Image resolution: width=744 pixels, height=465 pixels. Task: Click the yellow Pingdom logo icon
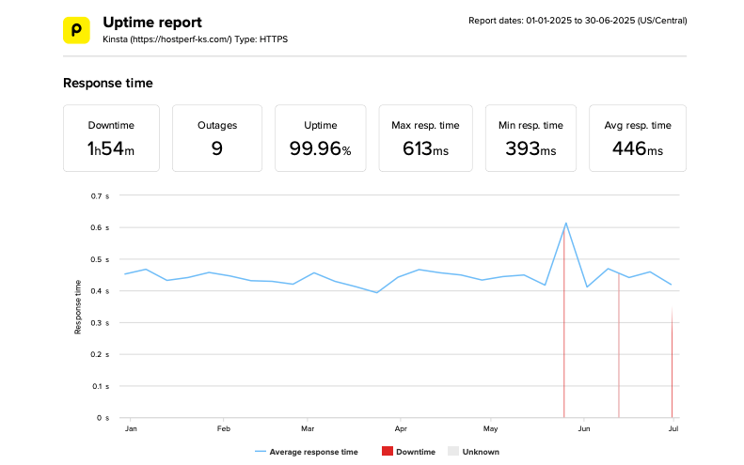[77, 29]
